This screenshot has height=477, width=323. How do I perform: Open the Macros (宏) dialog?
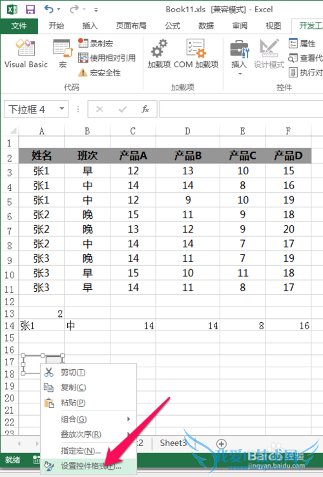click(63, 54)
